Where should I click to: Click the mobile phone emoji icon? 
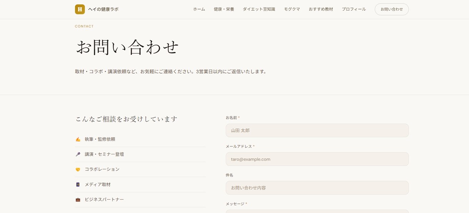click(x=78, y=185)
